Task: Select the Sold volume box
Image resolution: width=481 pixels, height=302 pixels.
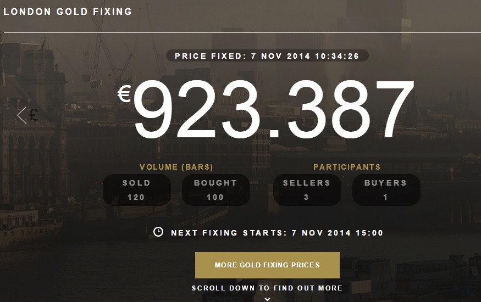Action: pos(136,190)
